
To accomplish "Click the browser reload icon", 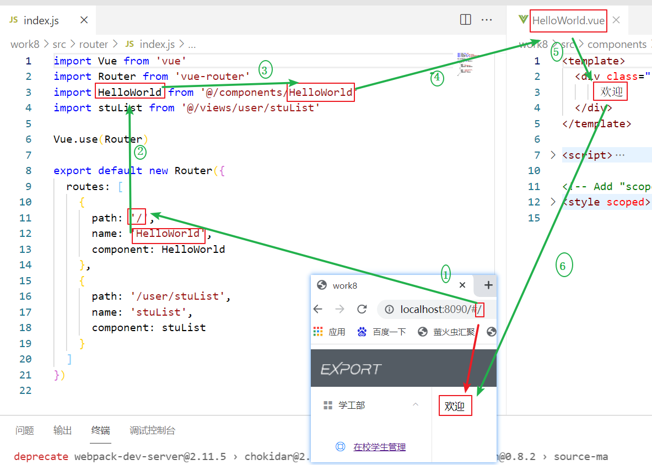I will click(x=362, y=309).
